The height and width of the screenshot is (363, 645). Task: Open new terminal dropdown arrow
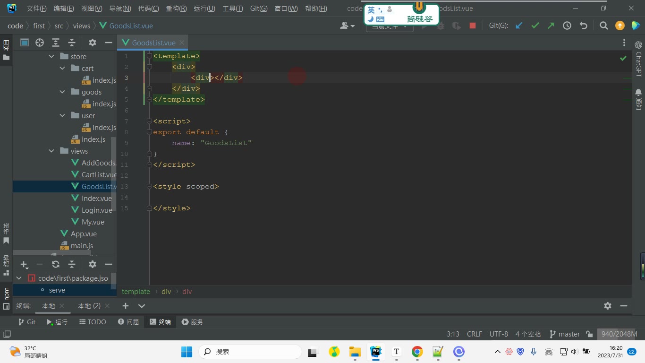(142, 306)
